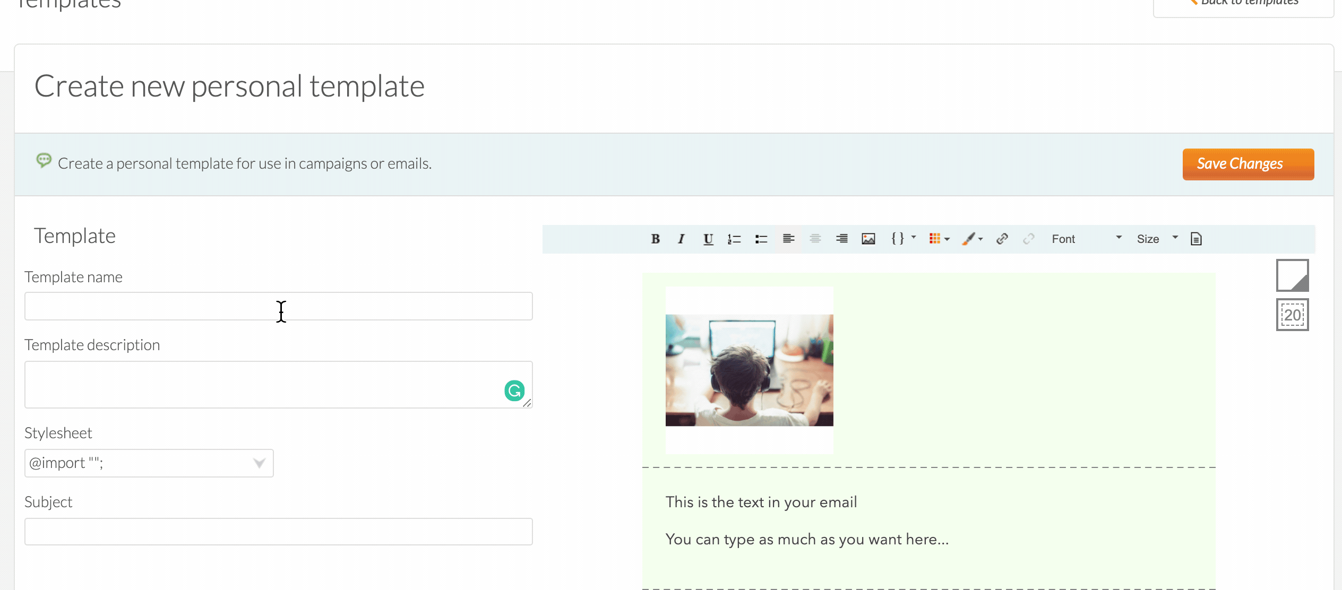This screenshot has height=590, width=1342.
Task: Focus the Template description textarea
Action: pos(279,385)
